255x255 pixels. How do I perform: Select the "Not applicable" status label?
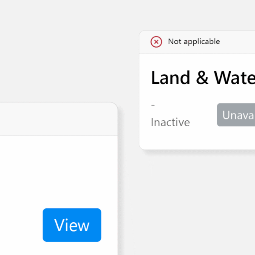pos(194,42)
